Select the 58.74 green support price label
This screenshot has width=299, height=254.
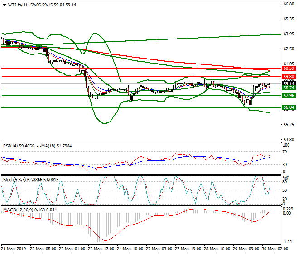point(289,88)
